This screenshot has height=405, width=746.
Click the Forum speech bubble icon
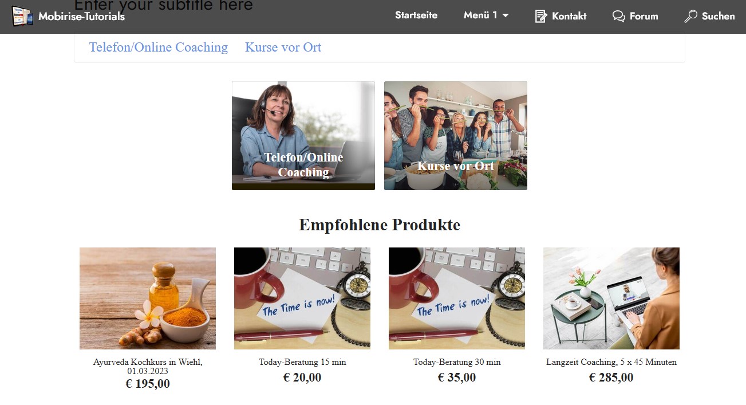[618, 16]
